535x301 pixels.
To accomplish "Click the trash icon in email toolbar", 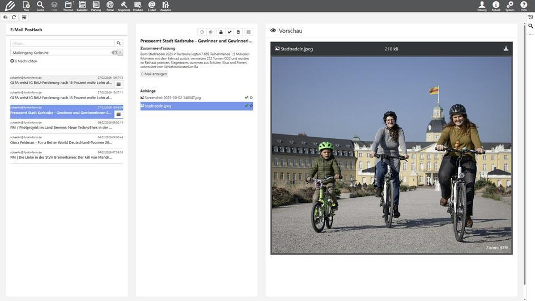I will tap(238, 32).
